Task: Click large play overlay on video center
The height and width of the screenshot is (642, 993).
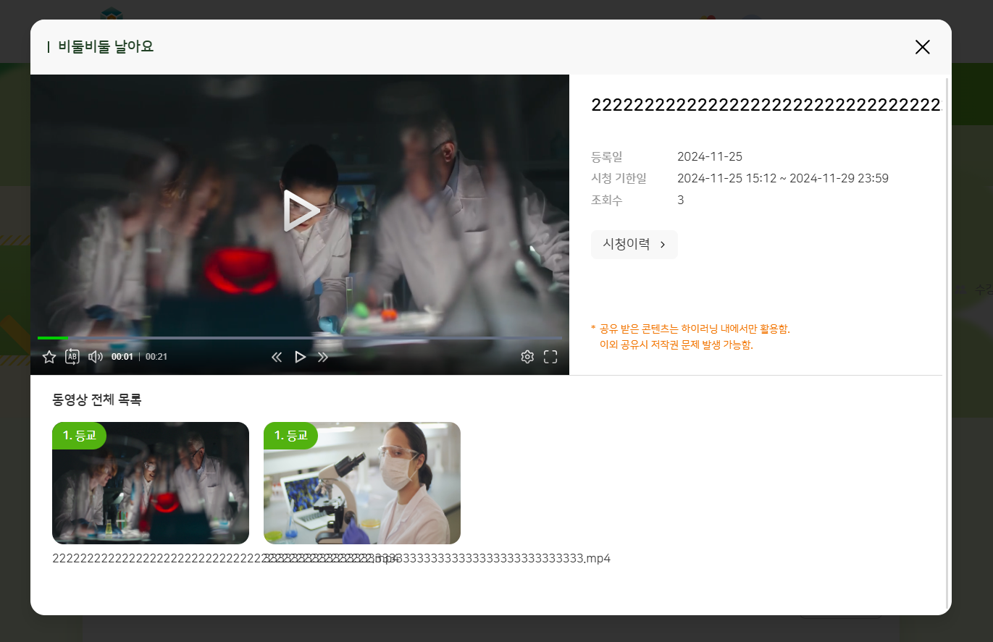Action: 300,211
